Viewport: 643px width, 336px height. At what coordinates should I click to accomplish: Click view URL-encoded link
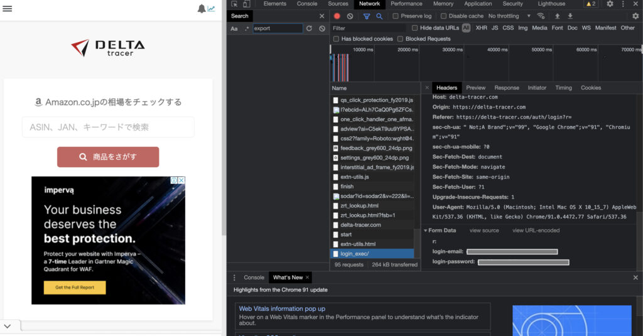536,230
